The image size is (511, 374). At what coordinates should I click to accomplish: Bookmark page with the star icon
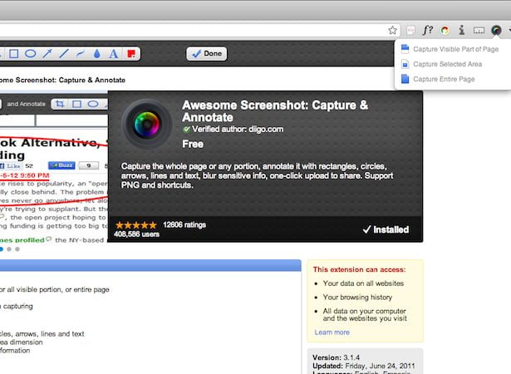point(393,30)
